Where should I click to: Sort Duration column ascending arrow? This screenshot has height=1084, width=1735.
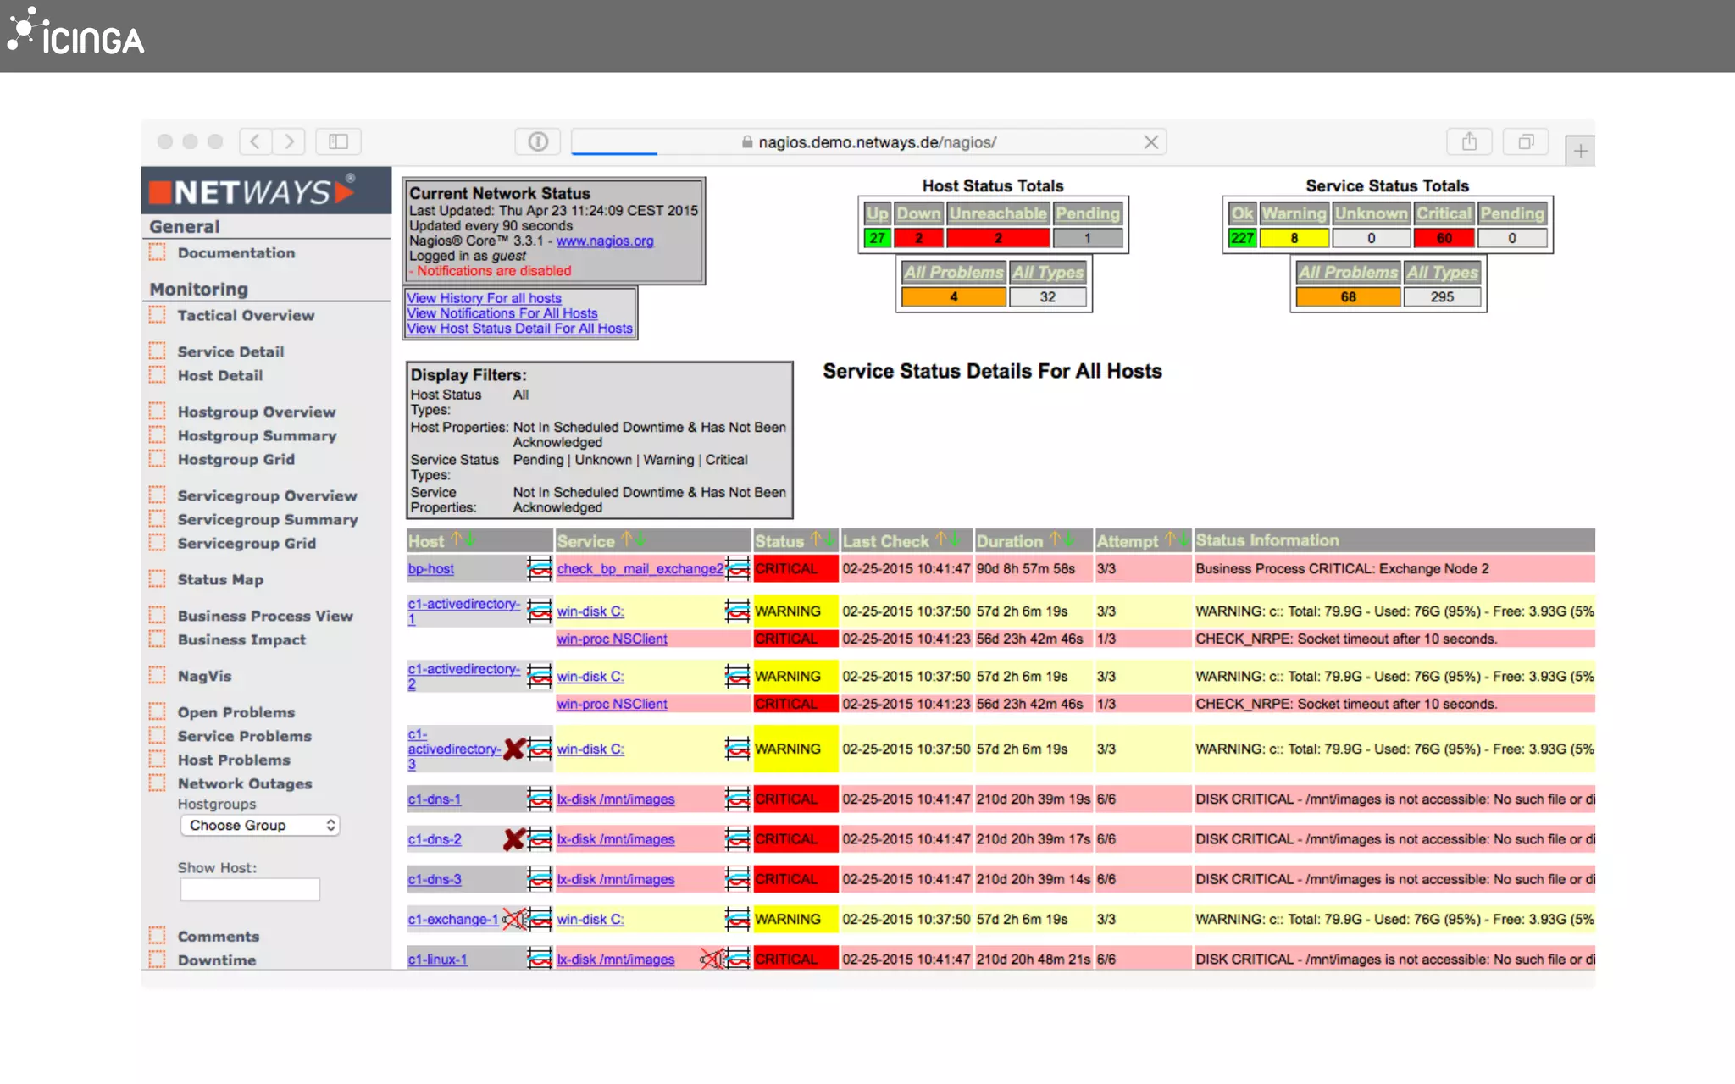click(1055, 539)
